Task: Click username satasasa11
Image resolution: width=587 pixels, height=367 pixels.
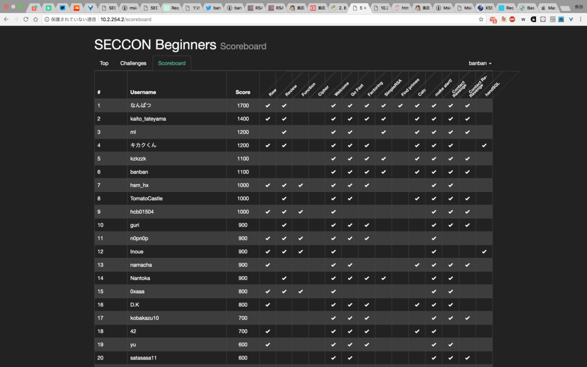Action: [x=143, y=358]
